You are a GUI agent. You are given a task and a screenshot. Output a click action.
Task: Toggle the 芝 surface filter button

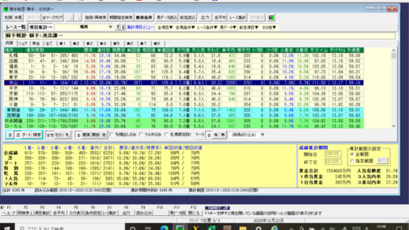click(18, 135)
